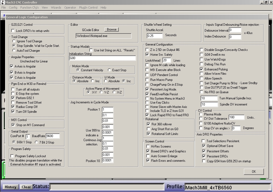Open the Wizards menu
Screen dimensions: 273x192
click(56, 7)
